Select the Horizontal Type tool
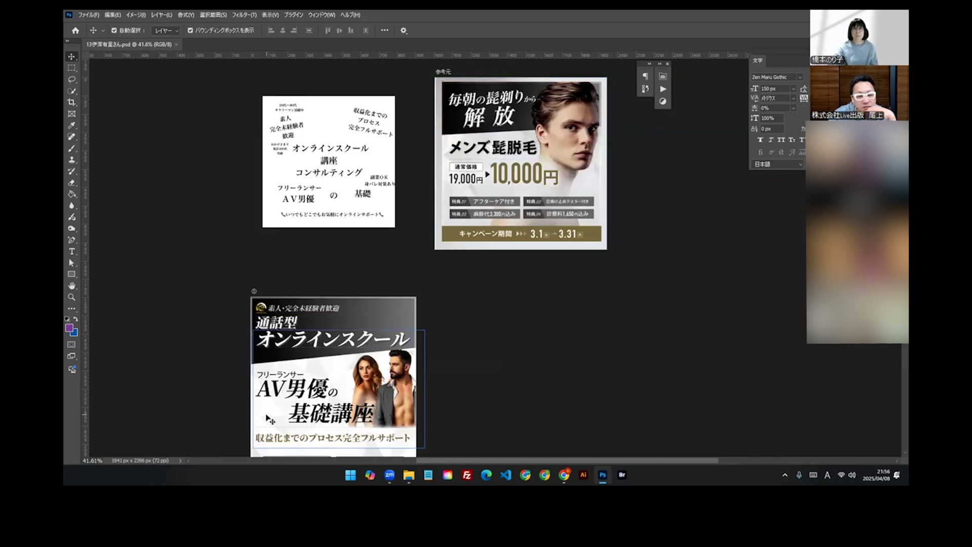 coord(71,252)
